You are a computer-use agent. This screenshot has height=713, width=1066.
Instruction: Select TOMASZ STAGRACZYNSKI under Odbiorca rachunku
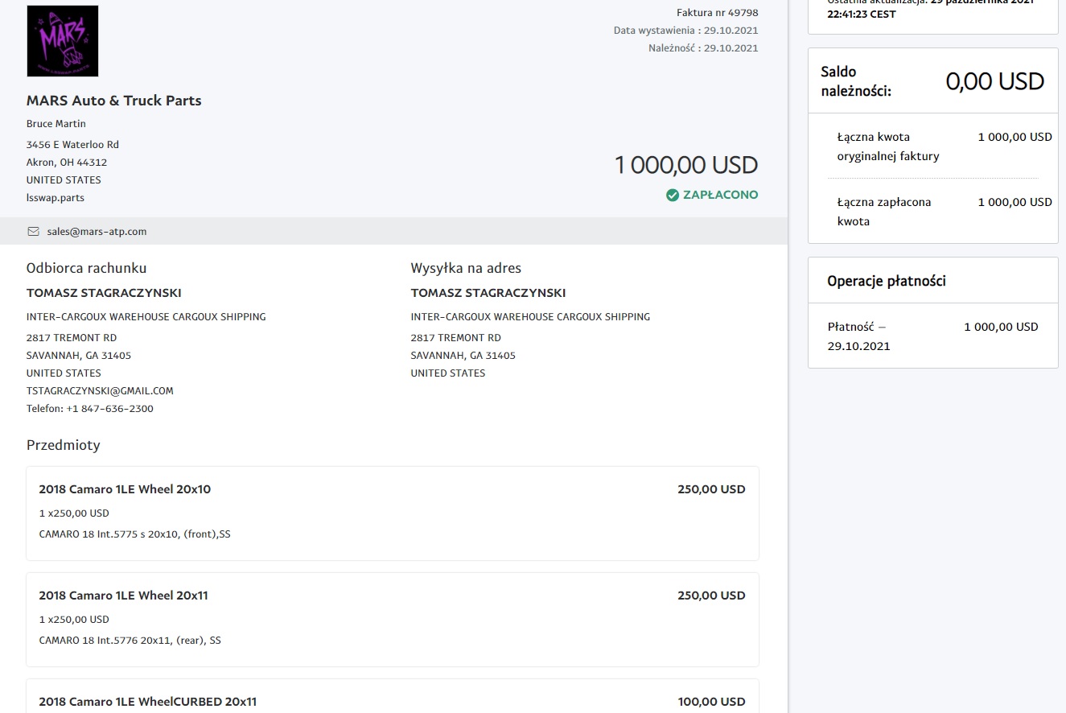point(104,293)
